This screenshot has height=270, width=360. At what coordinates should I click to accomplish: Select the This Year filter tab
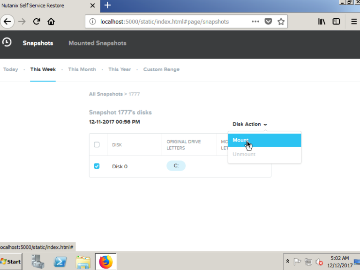tap(120, 69)
